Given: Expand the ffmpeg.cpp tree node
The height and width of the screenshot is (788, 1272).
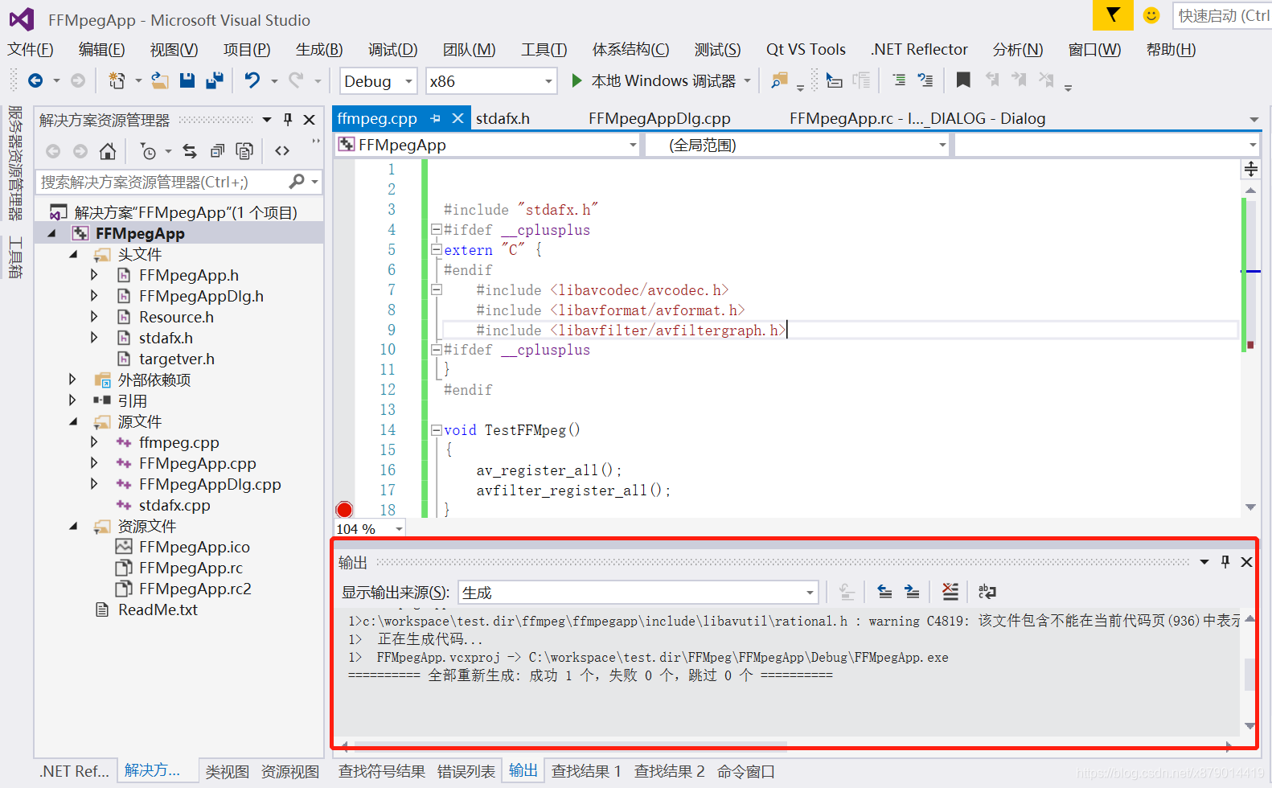Looking at the screenshot, I should [94, 442].
